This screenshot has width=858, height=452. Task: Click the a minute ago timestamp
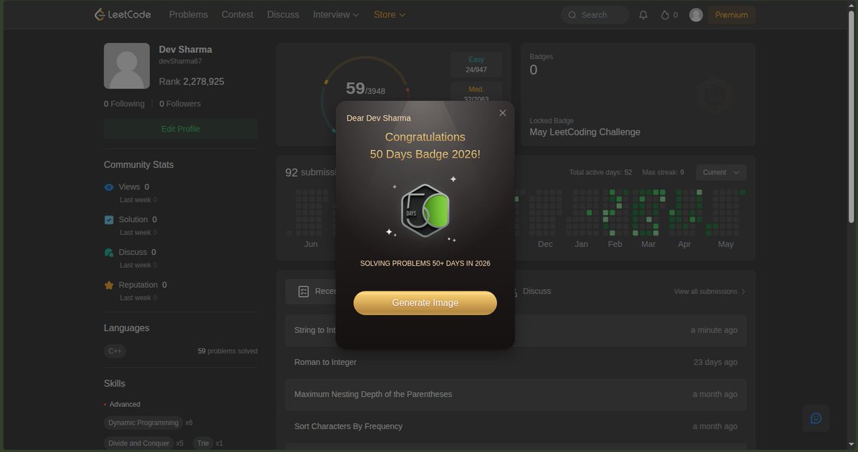click(714, 330)
